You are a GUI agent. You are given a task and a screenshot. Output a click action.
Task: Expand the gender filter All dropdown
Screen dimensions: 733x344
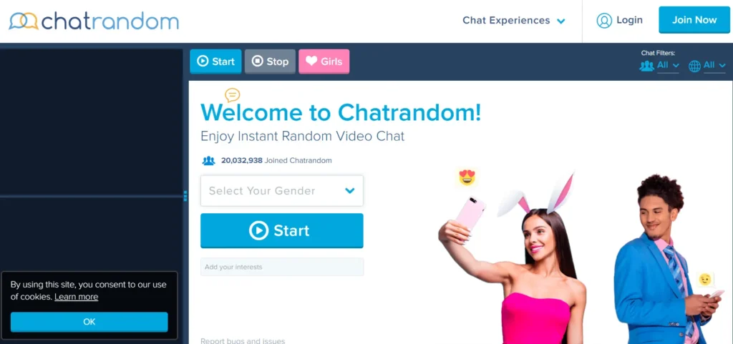click(x=668, y=66)
